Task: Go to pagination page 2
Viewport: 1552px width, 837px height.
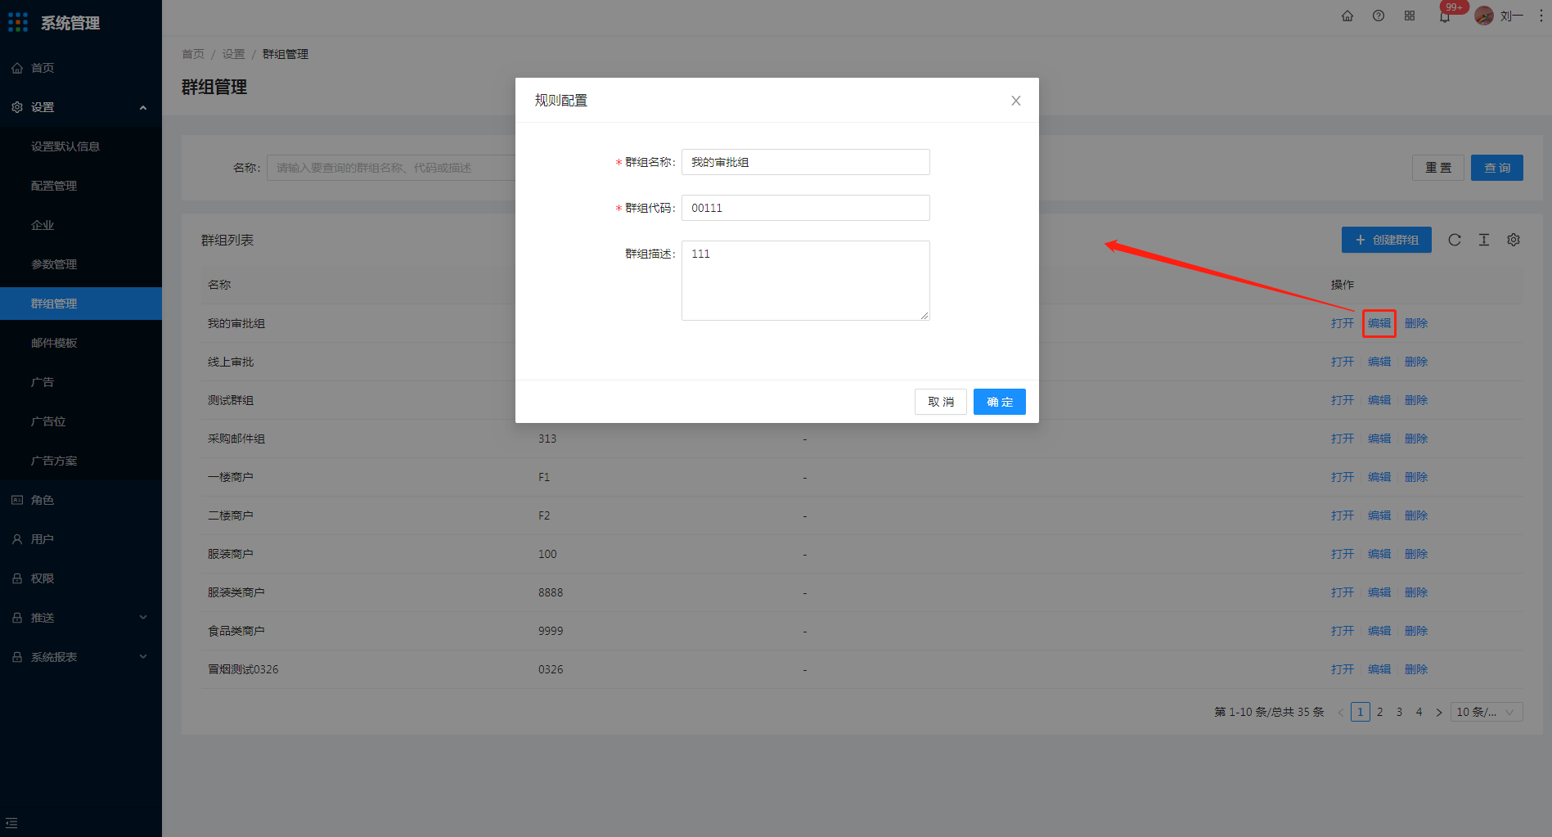Action: pos(1380,712)
